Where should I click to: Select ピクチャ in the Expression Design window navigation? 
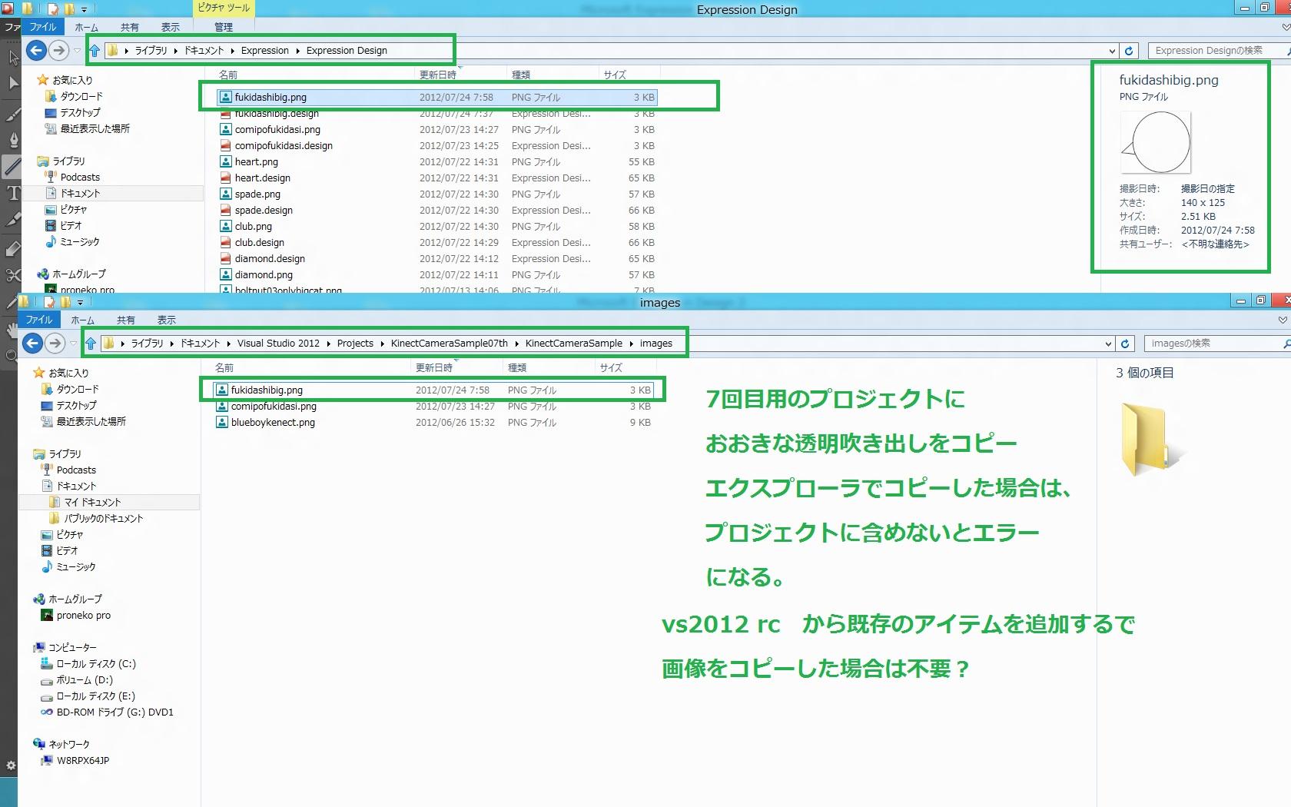74,210
